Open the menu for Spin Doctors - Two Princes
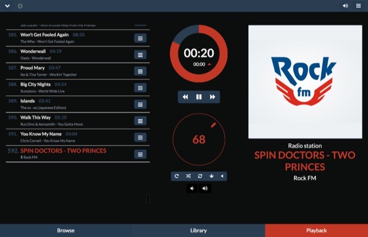Viewport: 368px width, 237px height. [140, 155]
